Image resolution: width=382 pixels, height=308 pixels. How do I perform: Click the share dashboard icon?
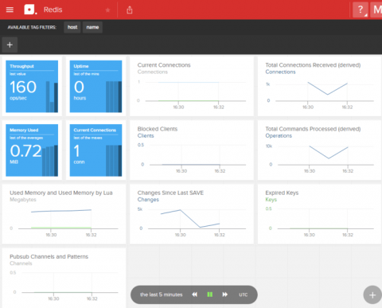(130, 10)
